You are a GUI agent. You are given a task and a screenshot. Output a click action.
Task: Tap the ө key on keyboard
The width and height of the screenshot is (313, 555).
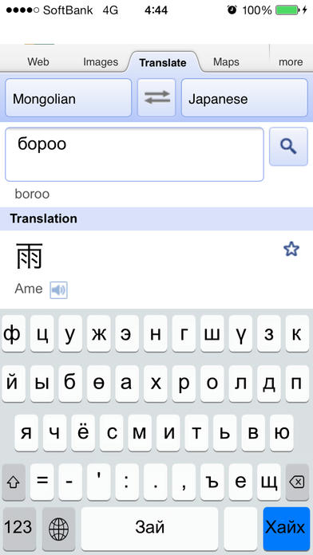click(98, 384)
